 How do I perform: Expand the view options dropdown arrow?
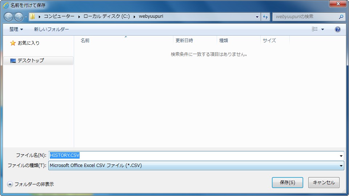point(322,29)
